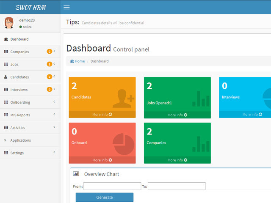Click the 'Jobs Opened:1' label
271x203 pixels.
pos(159,103)
